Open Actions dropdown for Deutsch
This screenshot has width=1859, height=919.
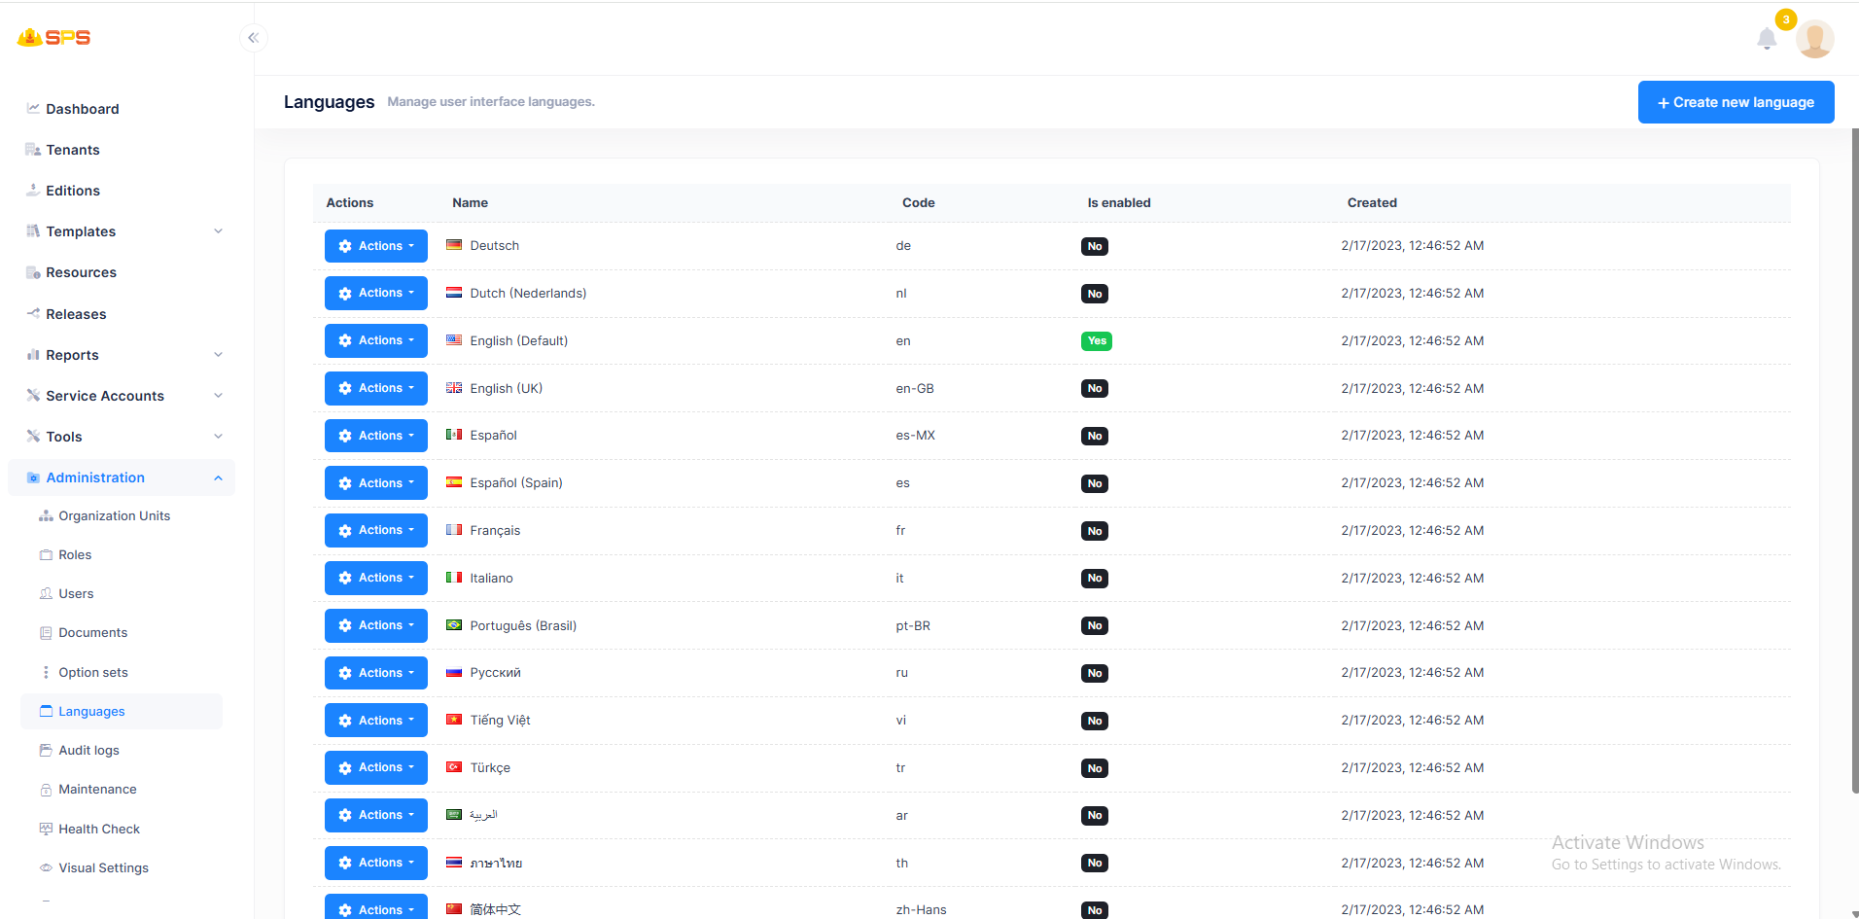point(376,246)
